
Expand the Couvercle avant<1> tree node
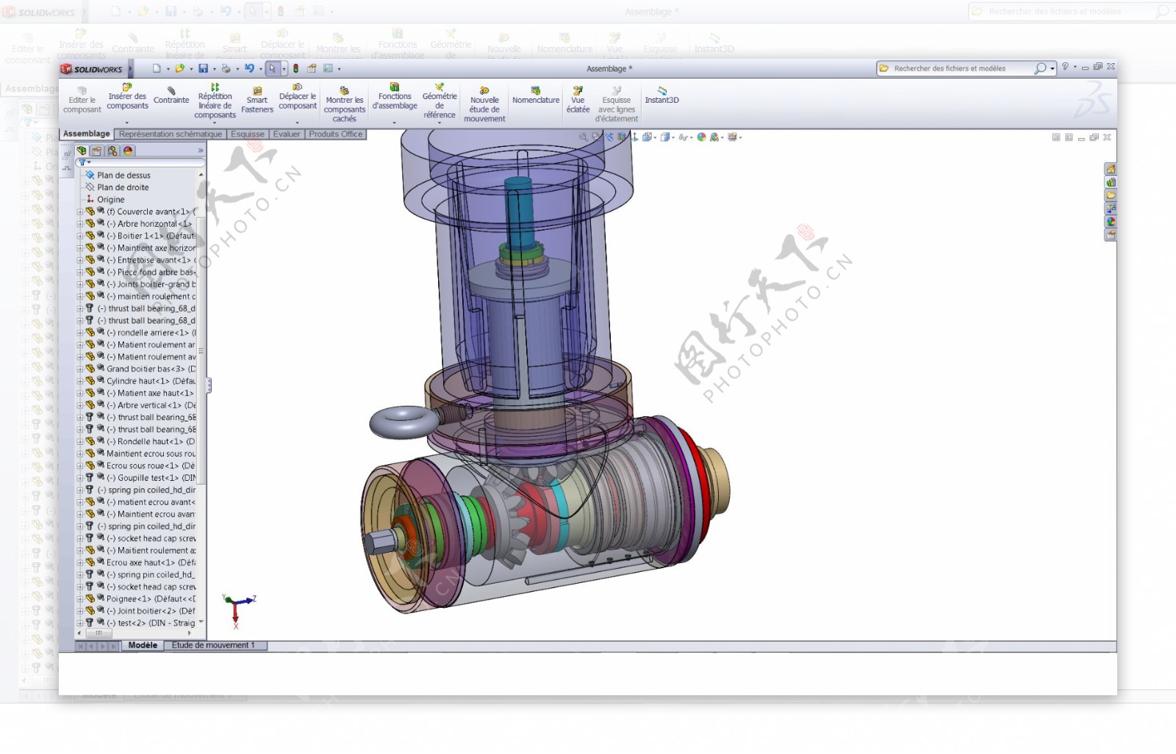pyautogui.click(x=80, y=211)
